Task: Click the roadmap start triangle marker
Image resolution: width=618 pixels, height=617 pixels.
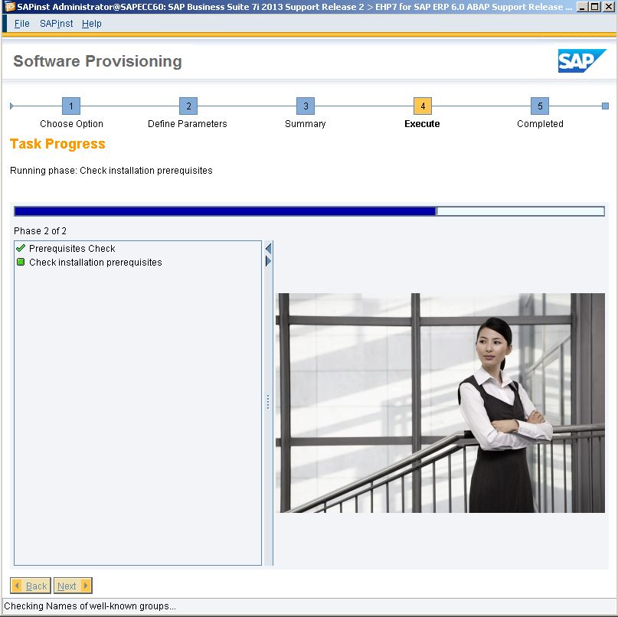Action: tap(11, 106)
